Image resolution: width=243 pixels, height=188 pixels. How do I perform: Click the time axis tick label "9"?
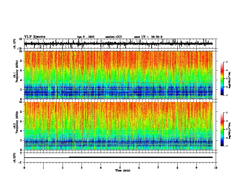coord(196,168)
